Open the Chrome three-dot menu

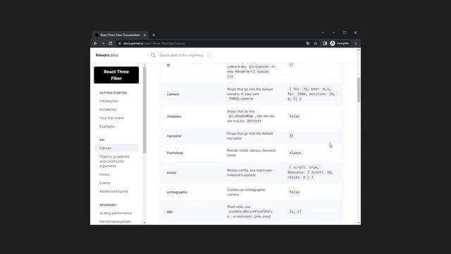coord(356,44)
